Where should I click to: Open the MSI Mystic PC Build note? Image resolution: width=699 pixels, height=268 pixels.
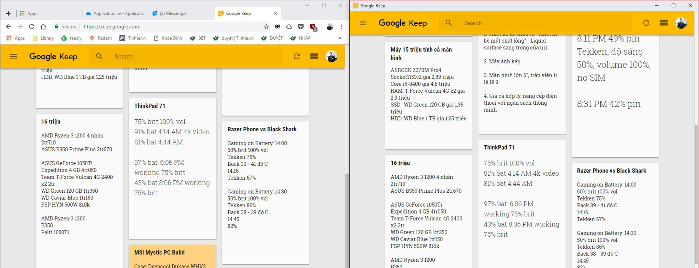(172, 256)
